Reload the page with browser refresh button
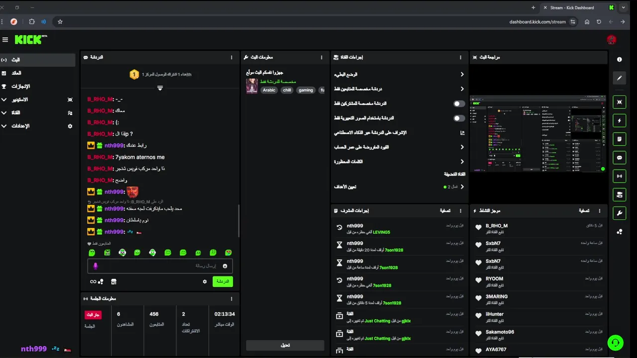The height and width of the screenshot is (358, 637). 599,22
